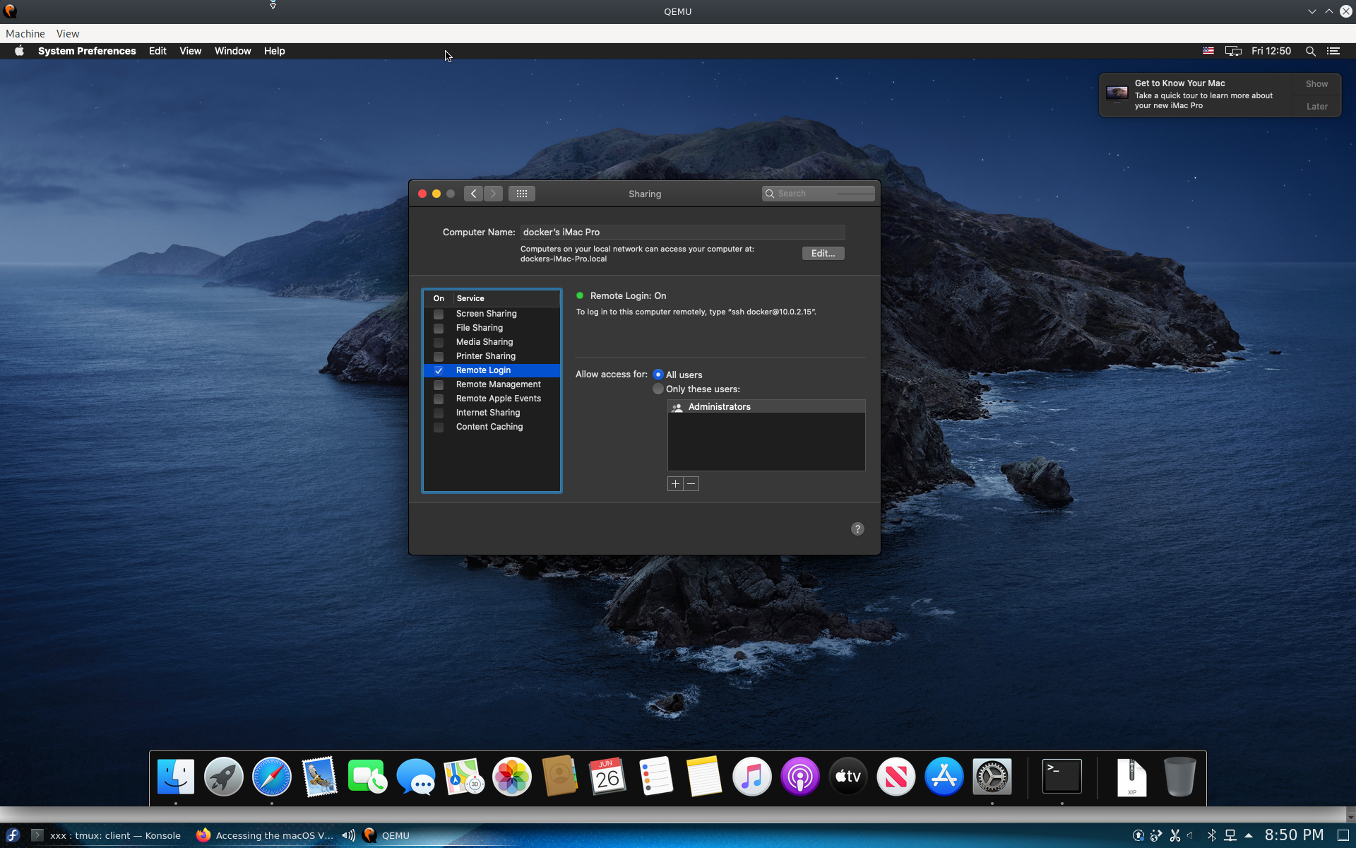The height and width of the screenshot is (848, 1356).
Task: Open Spotlight search magnifier in menu bar
Action: (x=1310, y=51)
